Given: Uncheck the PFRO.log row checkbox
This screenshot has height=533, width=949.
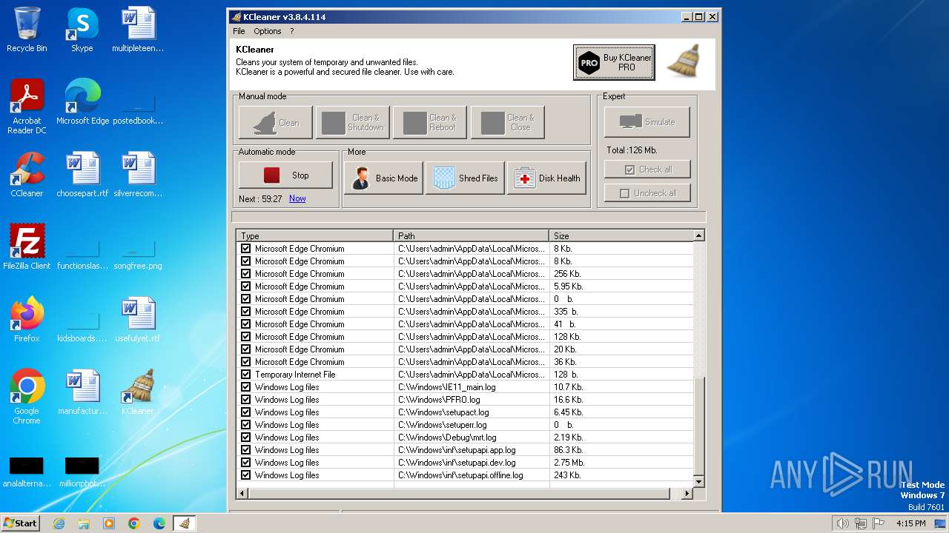Looking at the screenshot, I should (x=246, y=400).
